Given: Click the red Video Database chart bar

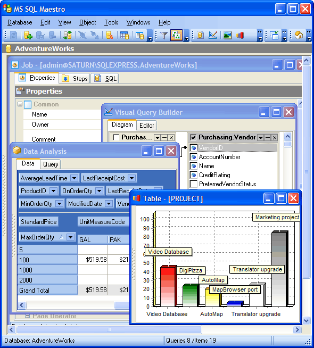Looking at the screenshot, I should tap(168, 286).
